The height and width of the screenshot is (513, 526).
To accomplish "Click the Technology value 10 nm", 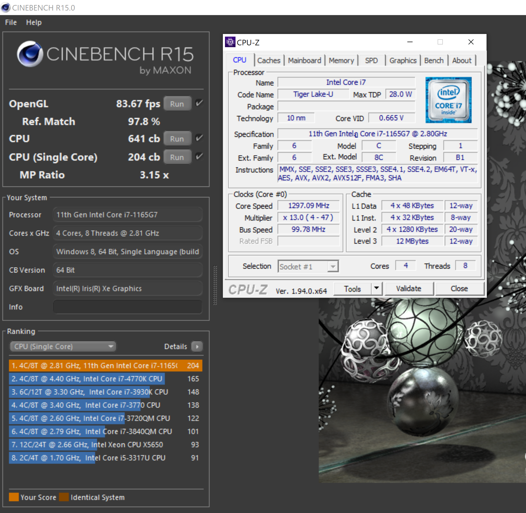I will pyautogui.click(x=296, y=118).
